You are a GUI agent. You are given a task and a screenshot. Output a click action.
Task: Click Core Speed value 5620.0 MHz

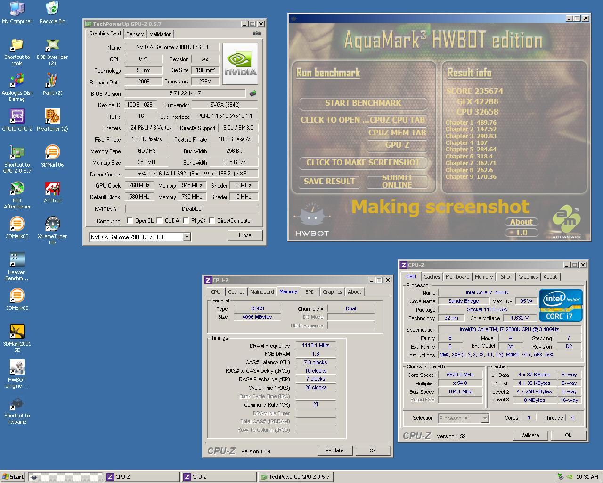tap(460, 375)
